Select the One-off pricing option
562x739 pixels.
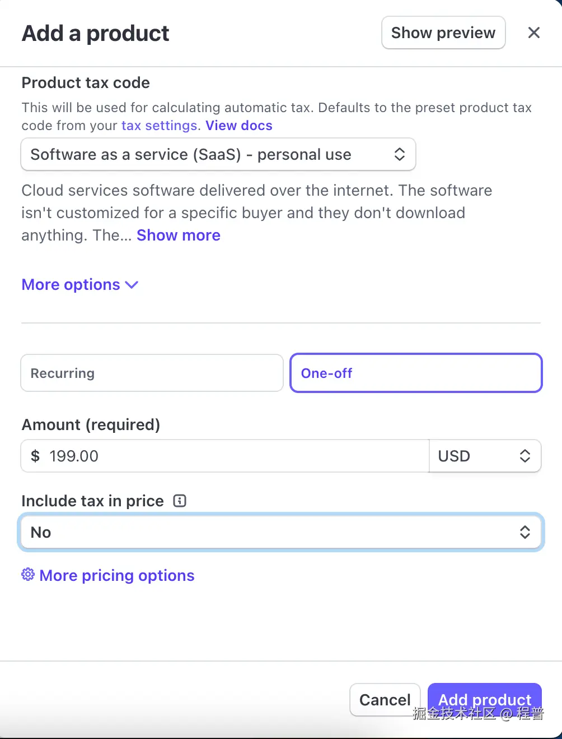(x=416, y=373)
